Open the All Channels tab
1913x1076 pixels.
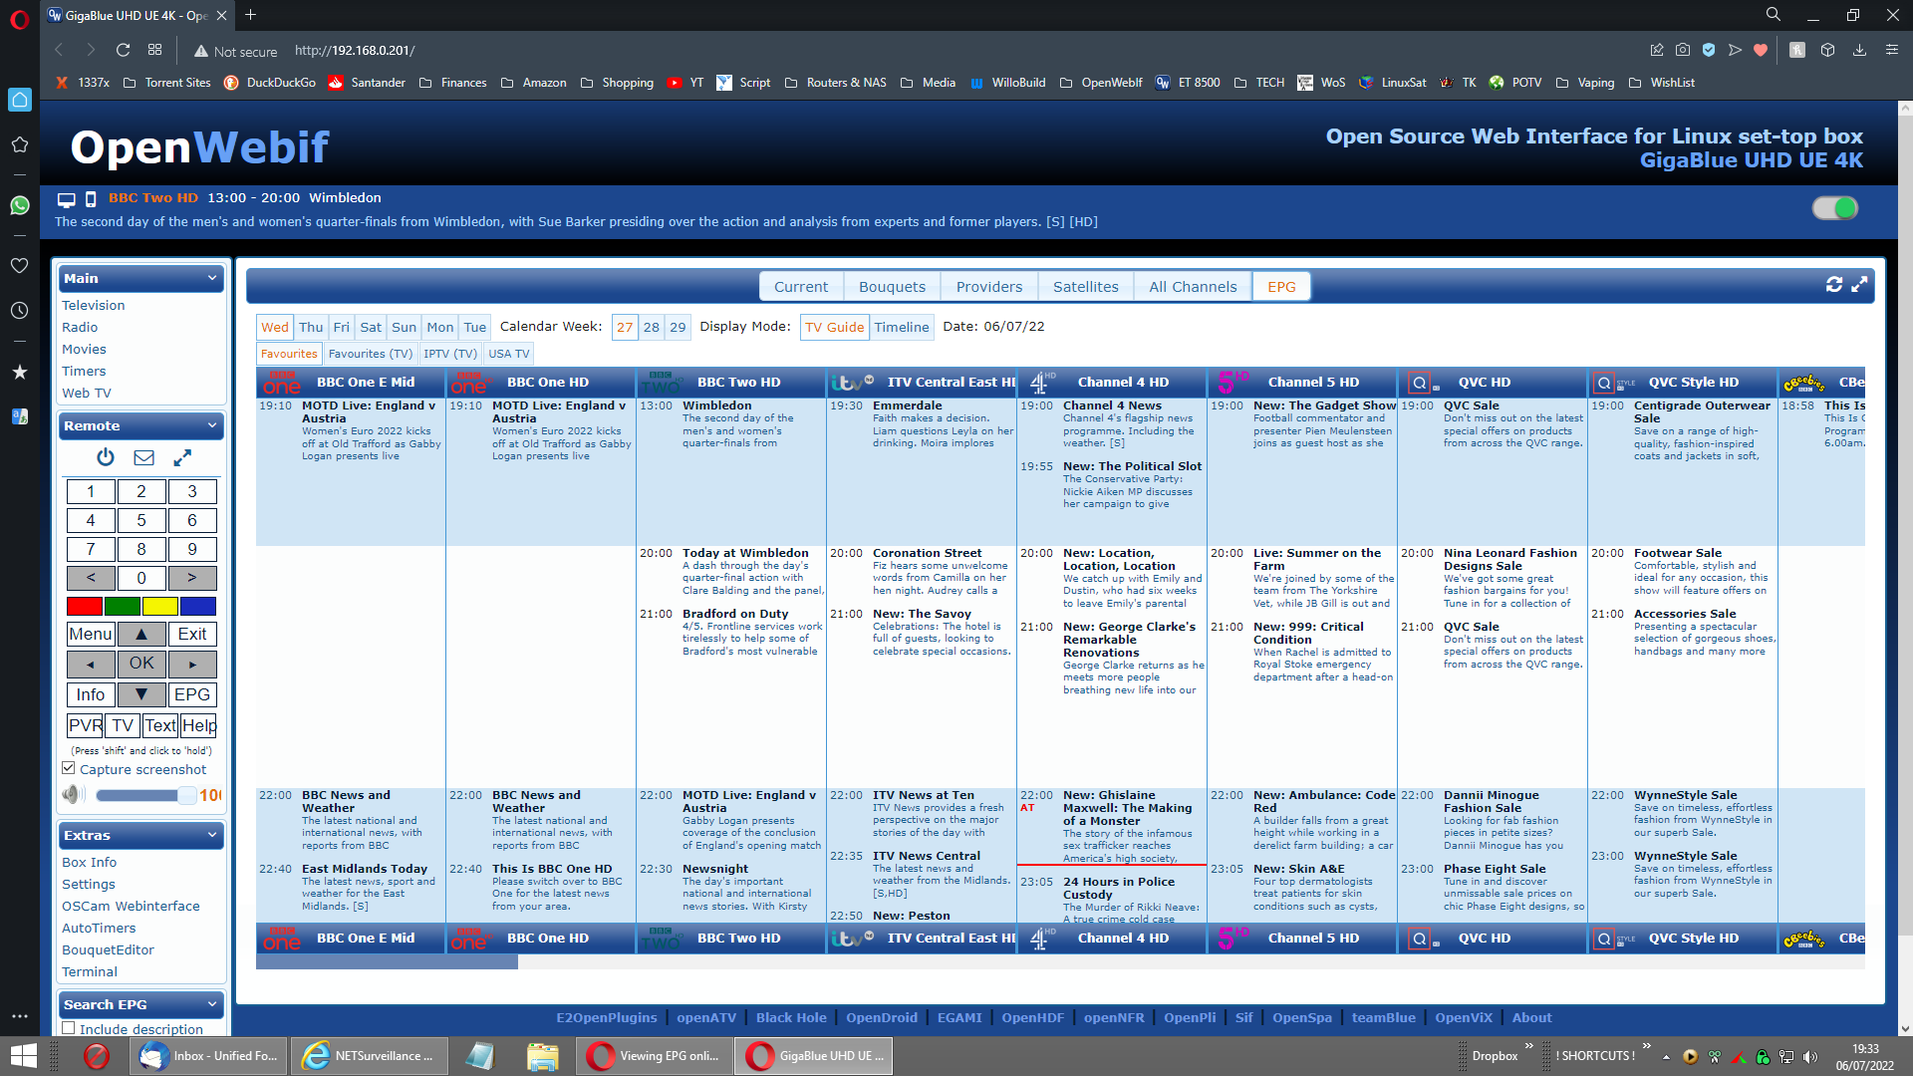click(x=1193, y=287)
